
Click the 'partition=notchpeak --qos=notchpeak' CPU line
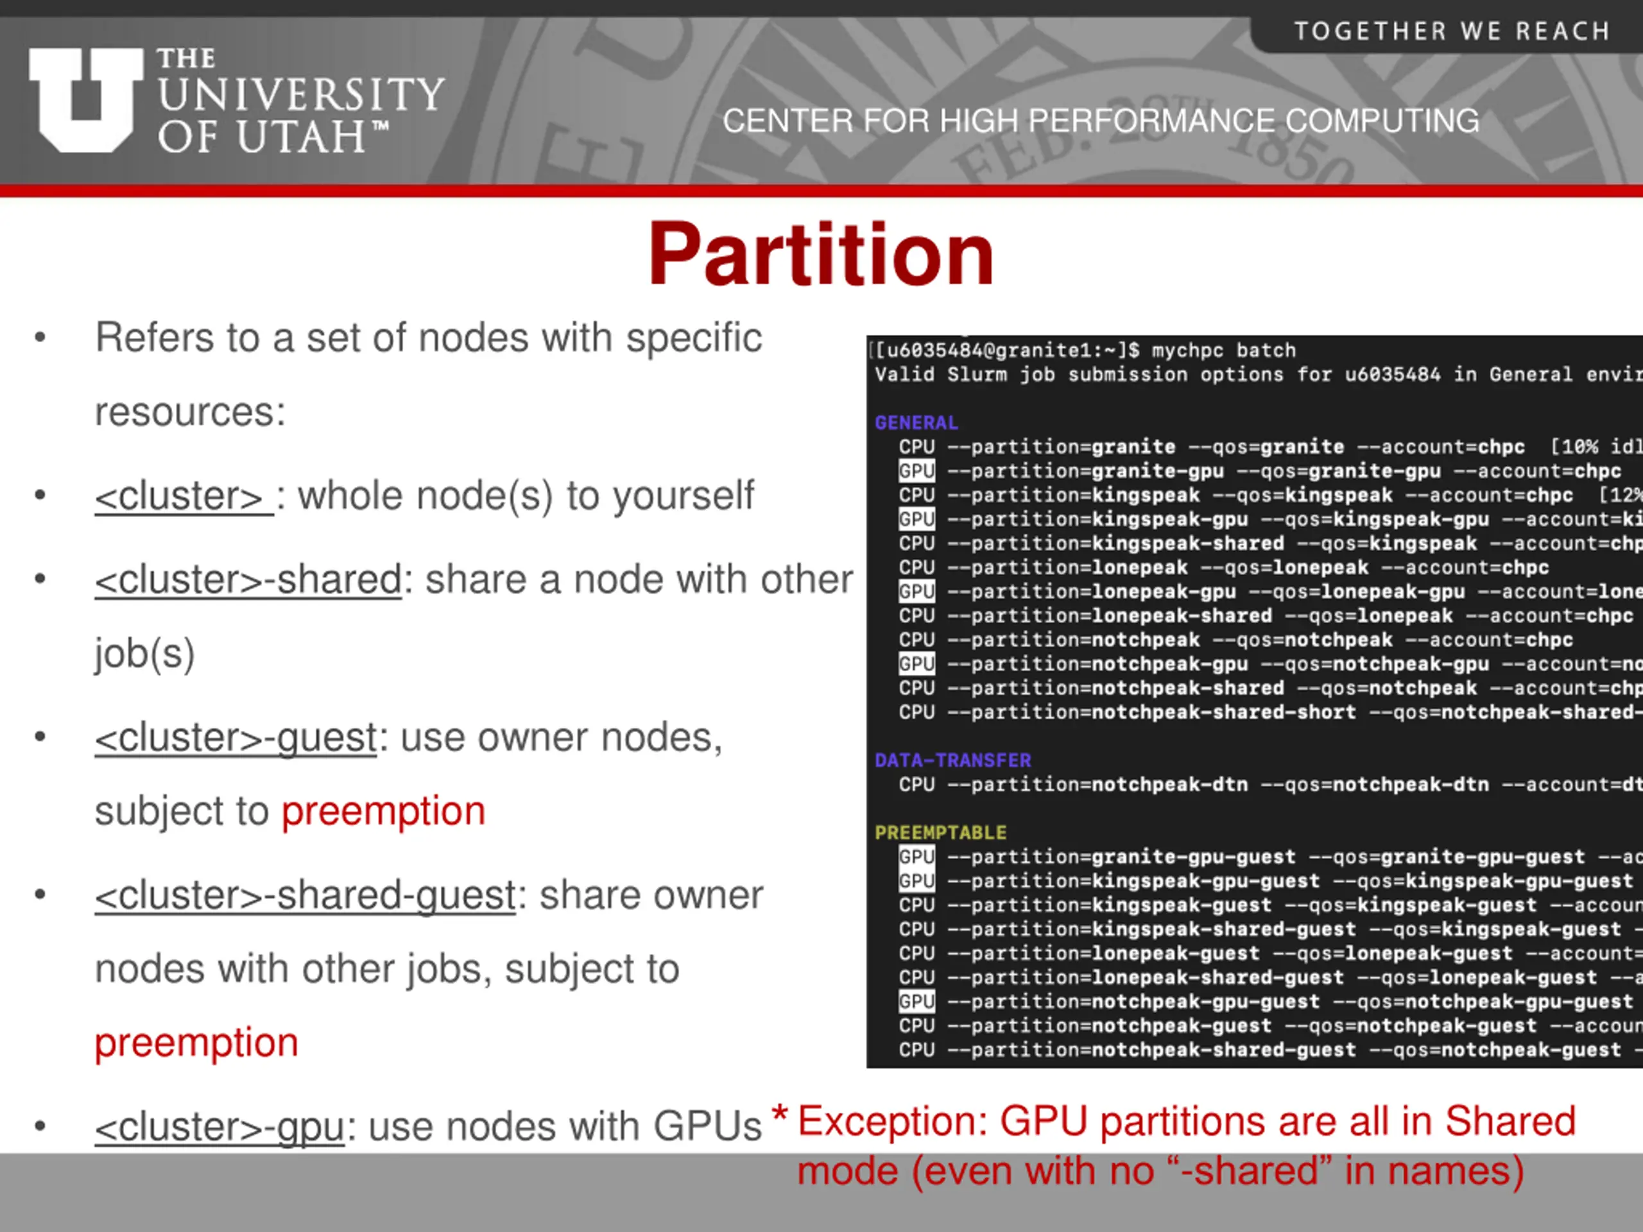click(1236, 640)
